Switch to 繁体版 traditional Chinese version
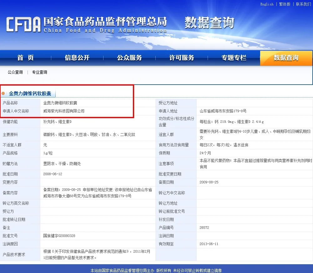Viewport: 313px width, 273px height. (285, 4)
